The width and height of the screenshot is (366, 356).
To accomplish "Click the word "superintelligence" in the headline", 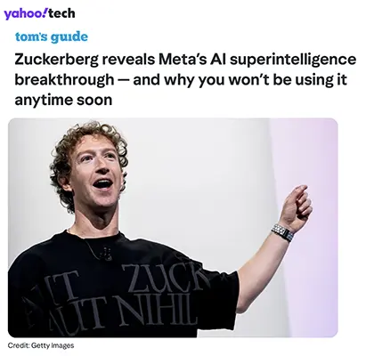I will point(293,61).
